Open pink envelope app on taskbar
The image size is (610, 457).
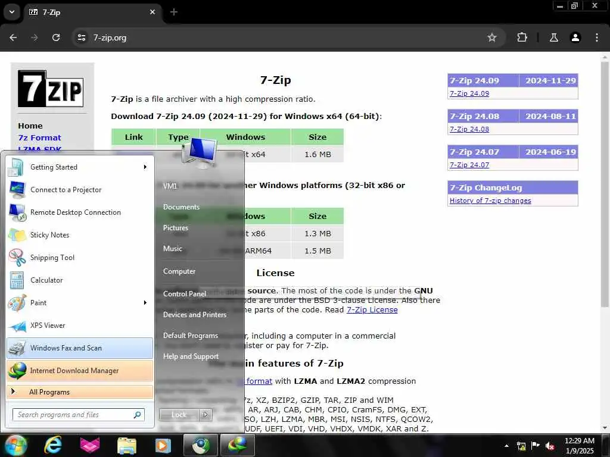[90, 445]
